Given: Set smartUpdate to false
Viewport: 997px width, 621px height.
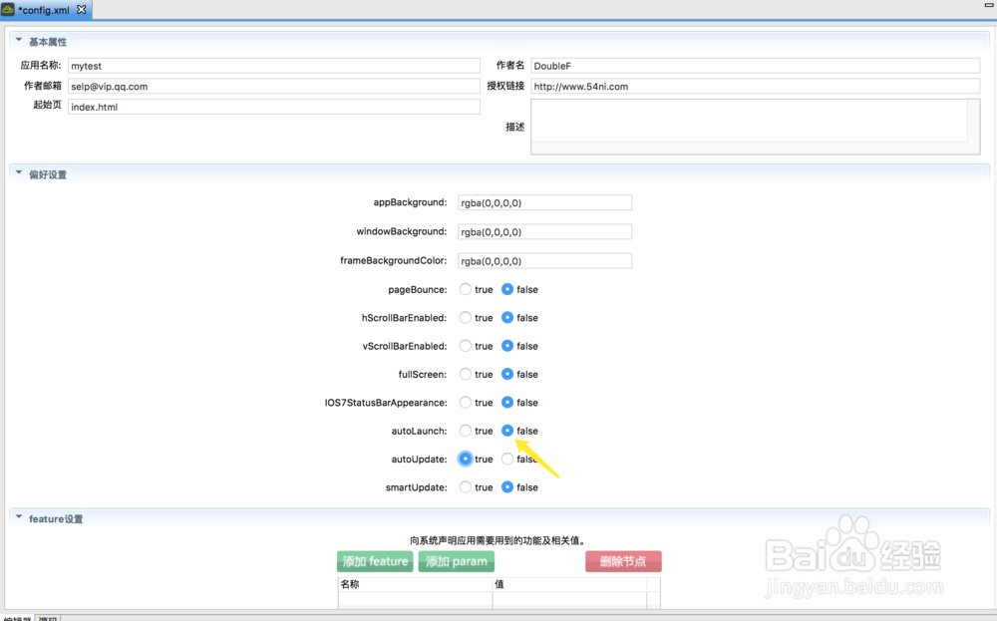Looking at the screenshot, I should click(x=507, y=486).
